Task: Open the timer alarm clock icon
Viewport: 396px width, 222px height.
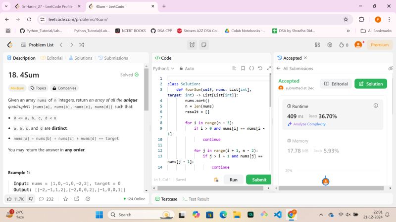Action: (x=192, y=45)
